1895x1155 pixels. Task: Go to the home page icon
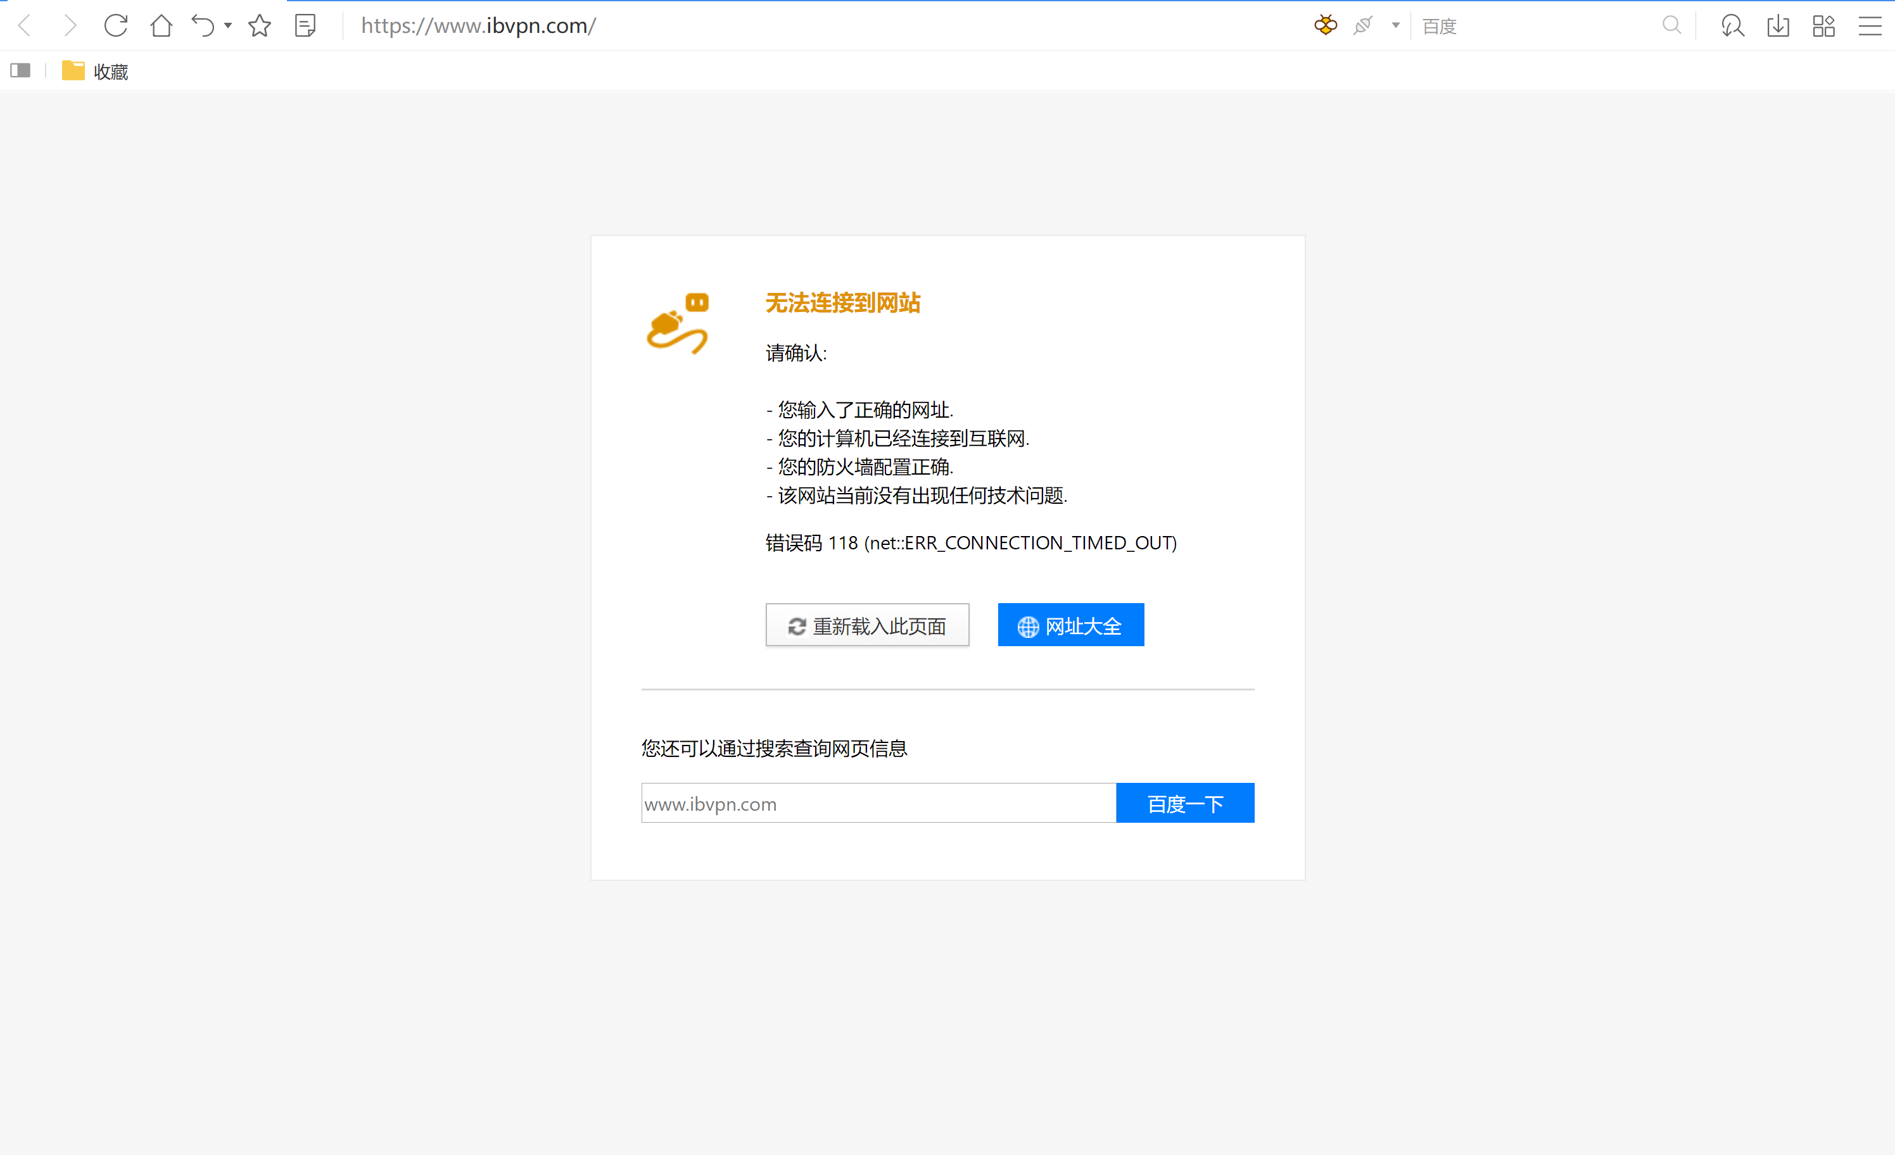(162, 25)
